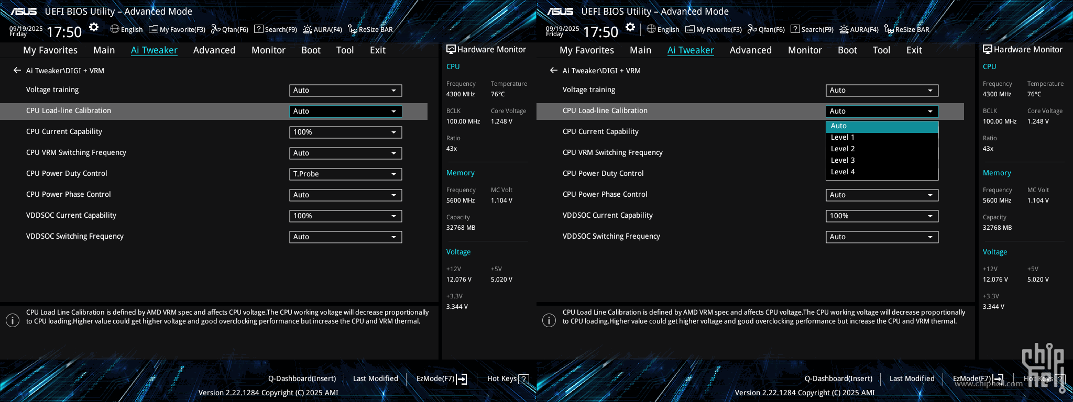Switch to Monitor tab in right screen
The width and height of the screenshot is (1073, 402).
tap(805, 50)
